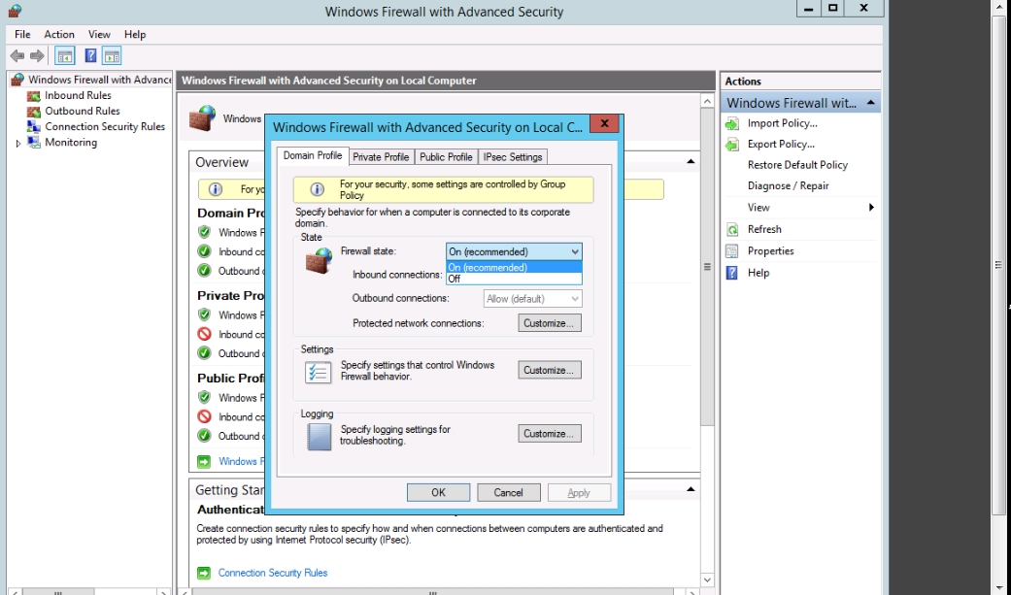
Task: Click the Settings checklist icon in dialog
Action: [x=318, y=372]
